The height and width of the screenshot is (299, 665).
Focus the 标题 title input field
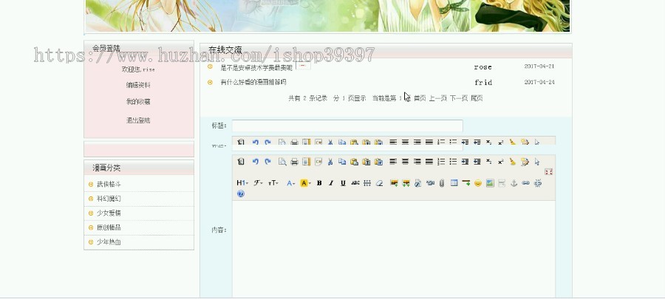click(x=347, y=126)
